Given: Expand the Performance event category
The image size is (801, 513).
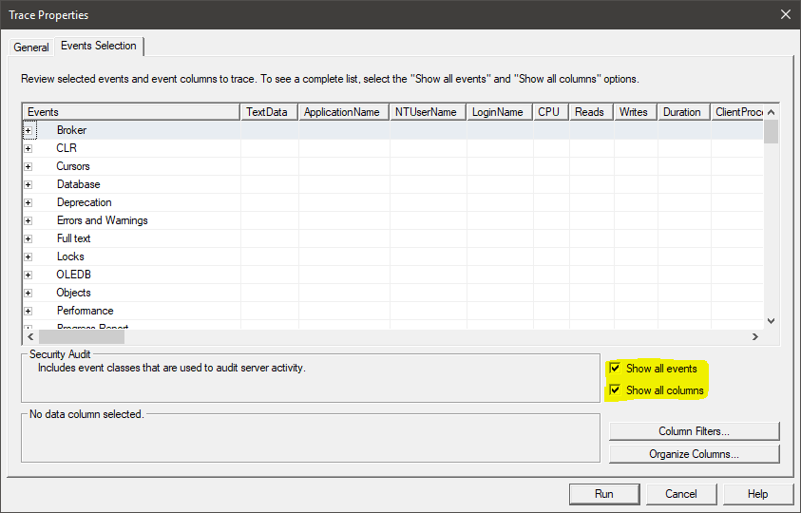Looking at the screenshot, I should click(29, 311).
